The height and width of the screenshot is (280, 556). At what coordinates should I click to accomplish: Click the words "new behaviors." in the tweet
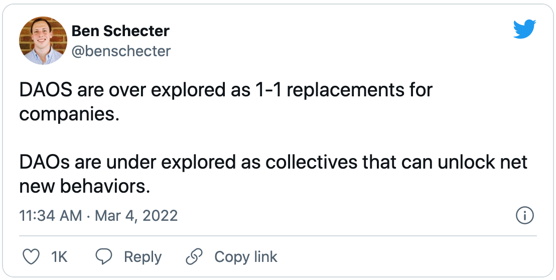click(x=84, y=186)
